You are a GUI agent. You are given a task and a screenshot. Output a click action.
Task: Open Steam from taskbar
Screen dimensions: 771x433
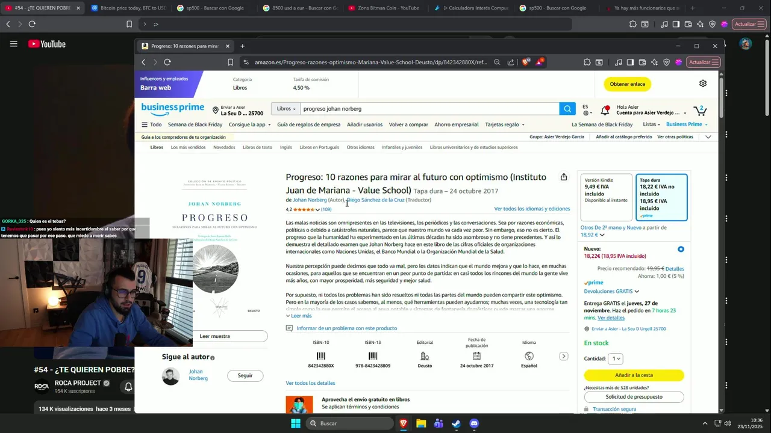click(x=456, y=423)
